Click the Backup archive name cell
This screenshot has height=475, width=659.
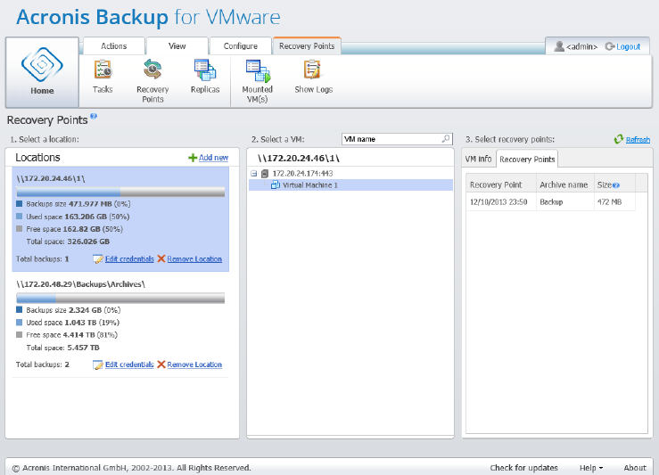[x=564, y=202]
